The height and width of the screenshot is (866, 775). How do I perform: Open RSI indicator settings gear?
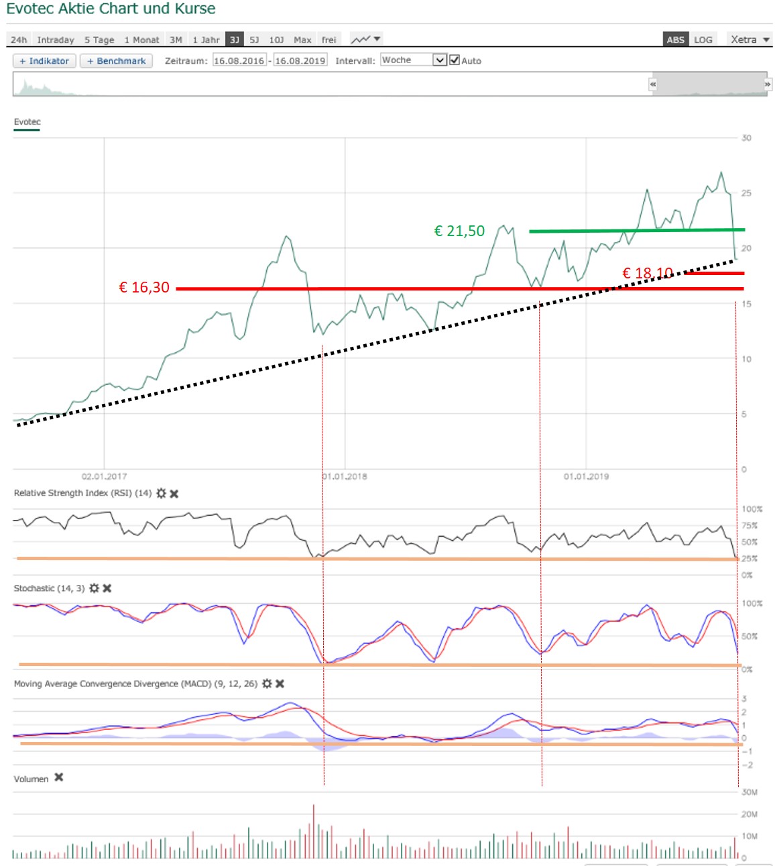pos(161,493)
